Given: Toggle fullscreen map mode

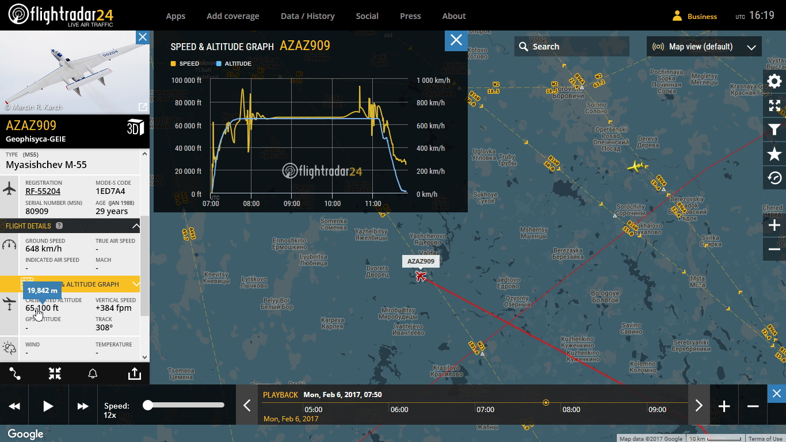Looking at the screenshot, I should tap(774, 105).
